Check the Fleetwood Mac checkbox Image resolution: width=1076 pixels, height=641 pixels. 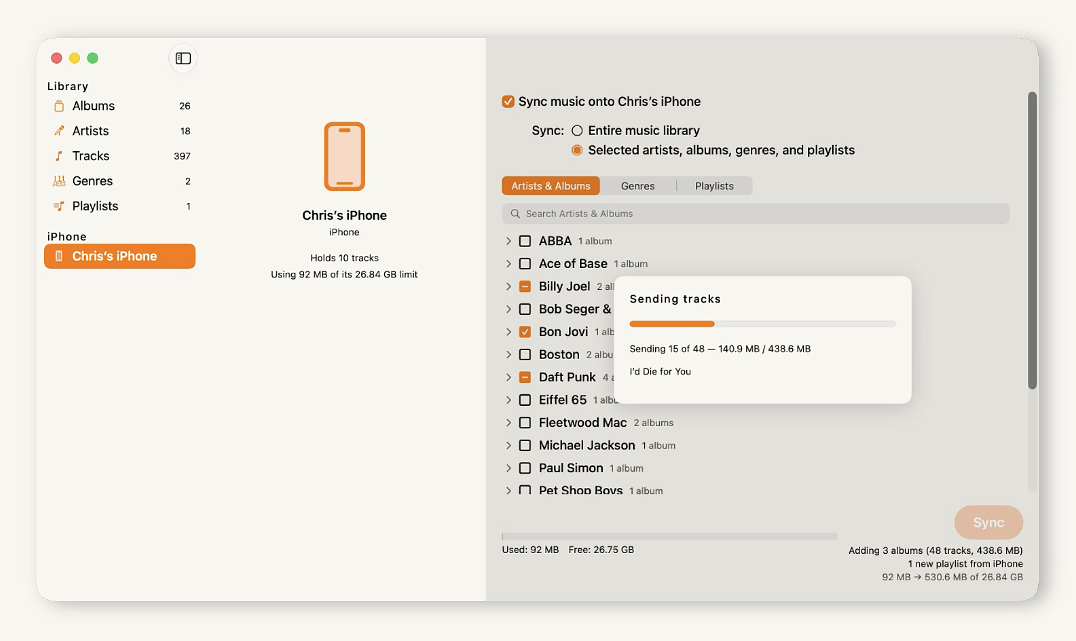click(525, 423)
